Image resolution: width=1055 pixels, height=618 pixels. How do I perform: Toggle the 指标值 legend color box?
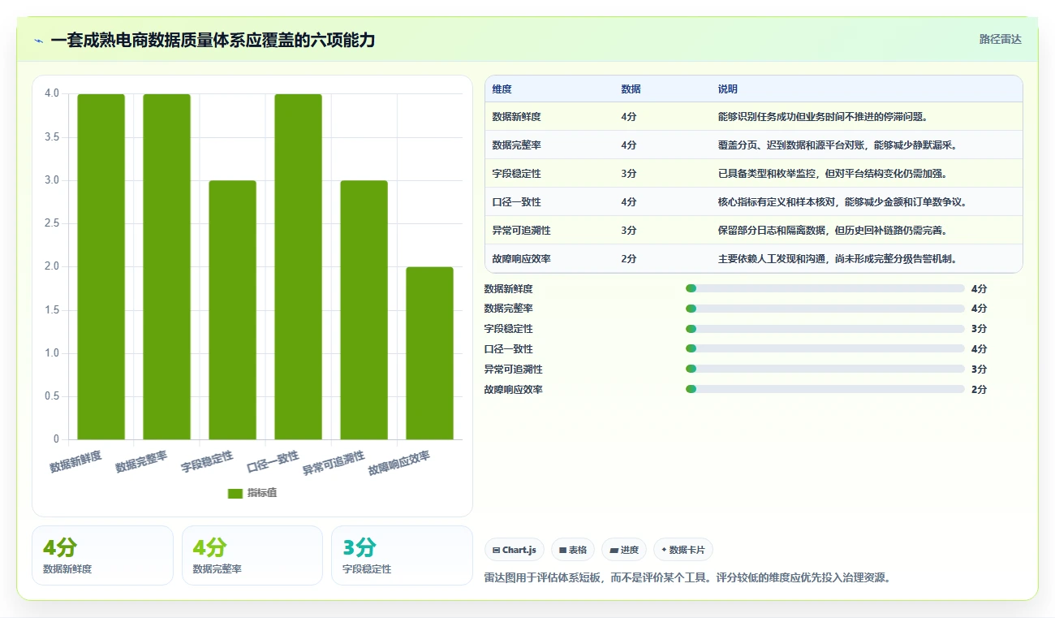235,493
